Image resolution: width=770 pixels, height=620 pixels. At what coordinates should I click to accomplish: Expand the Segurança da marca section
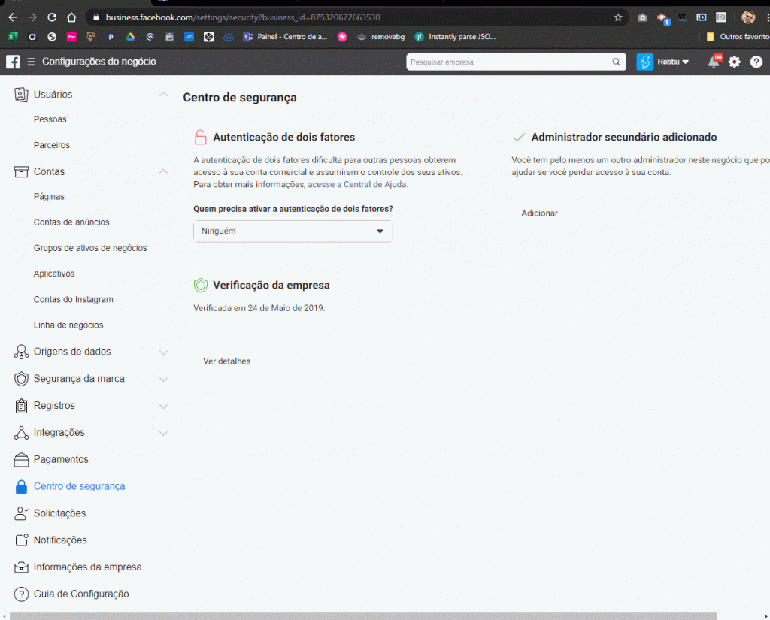pos(163,379)
